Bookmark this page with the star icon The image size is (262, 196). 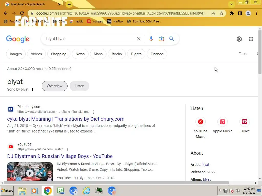(x=222, y=13)
